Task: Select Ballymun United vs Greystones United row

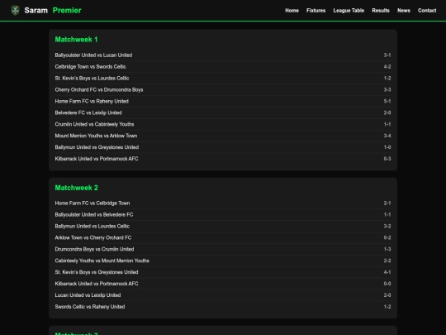Action: pyautogui.click(x=223, y=147)
